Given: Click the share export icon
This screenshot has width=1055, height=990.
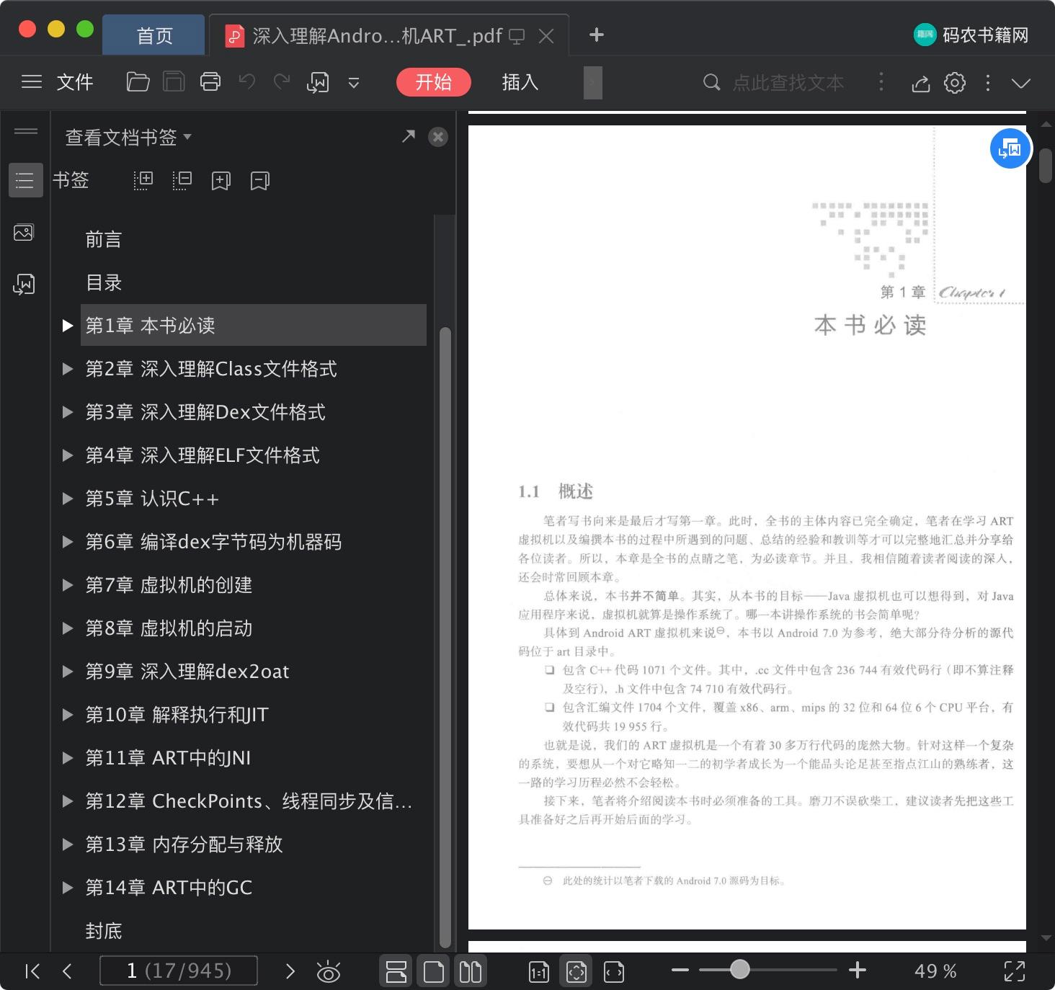Looking at the screenshot, I should [x=921, y=83].
